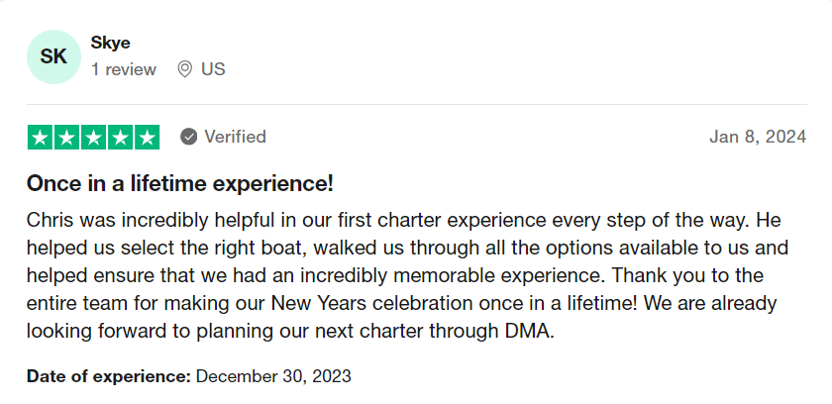Image resolution: width=832 pixels, height=404 pixels.
Task: Click the location pin icon
Action: (x=184, y=69)
